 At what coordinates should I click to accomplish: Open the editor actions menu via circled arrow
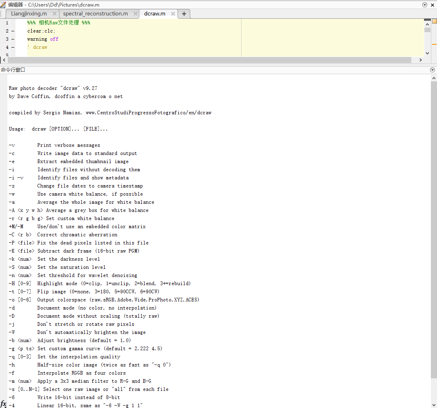tap(424, 4)
